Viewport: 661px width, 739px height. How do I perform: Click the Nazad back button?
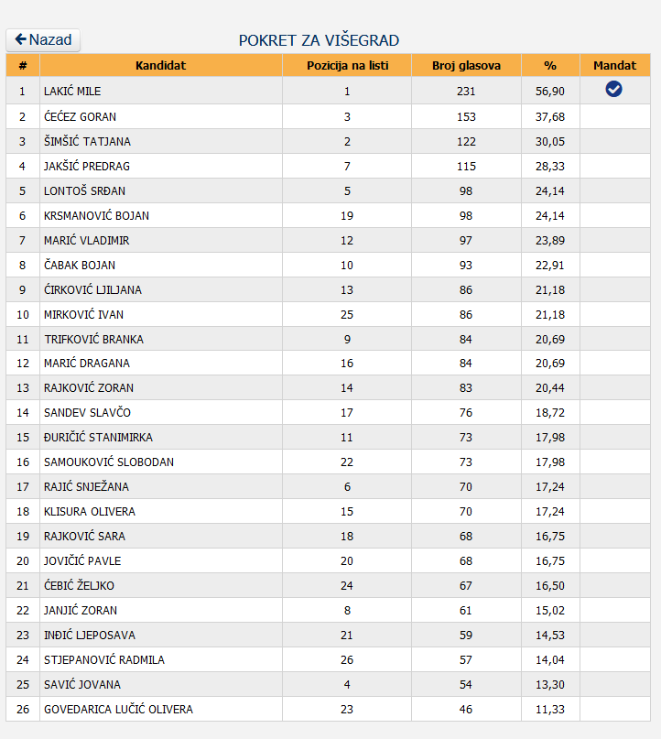point(43,40)
